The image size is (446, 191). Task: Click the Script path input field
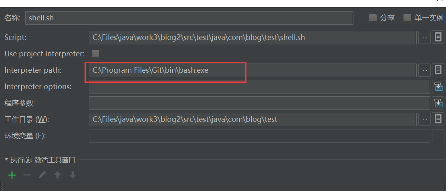pyautogui.click(x=252, y=38)
